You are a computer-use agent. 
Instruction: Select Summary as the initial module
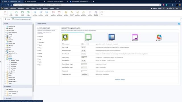(38, 42)
